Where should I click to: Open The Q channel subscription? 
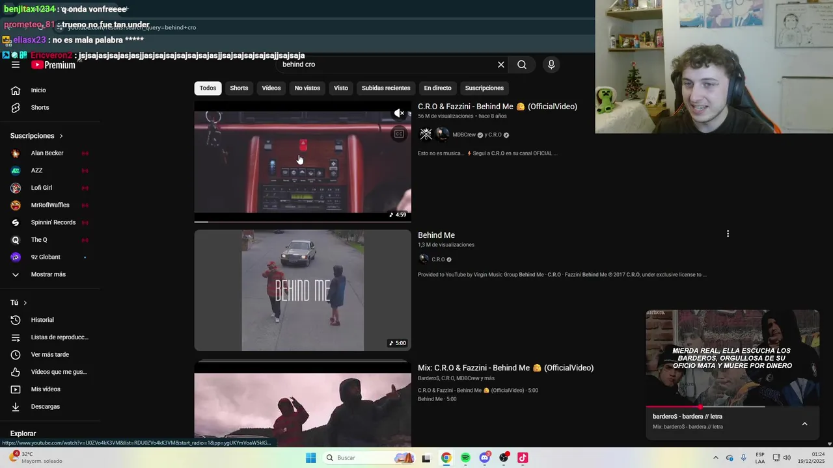[x=50, y=240]
